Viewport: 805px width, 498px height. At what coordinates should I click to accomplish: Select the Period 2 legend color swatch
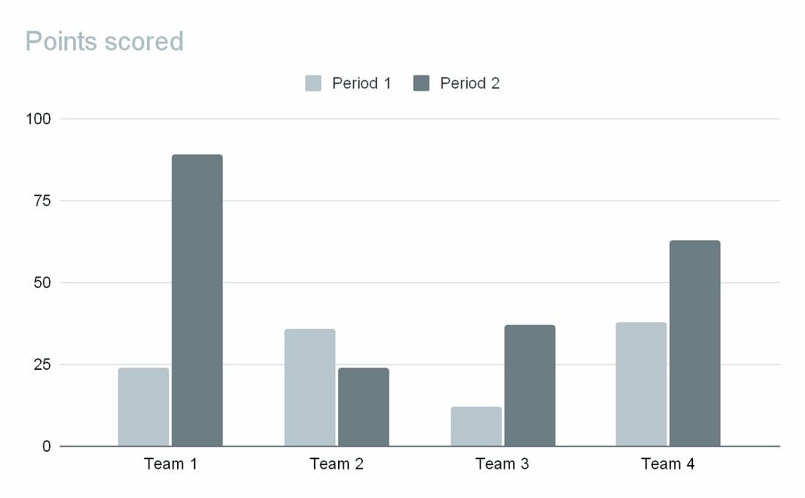click(x=422, y=83)
